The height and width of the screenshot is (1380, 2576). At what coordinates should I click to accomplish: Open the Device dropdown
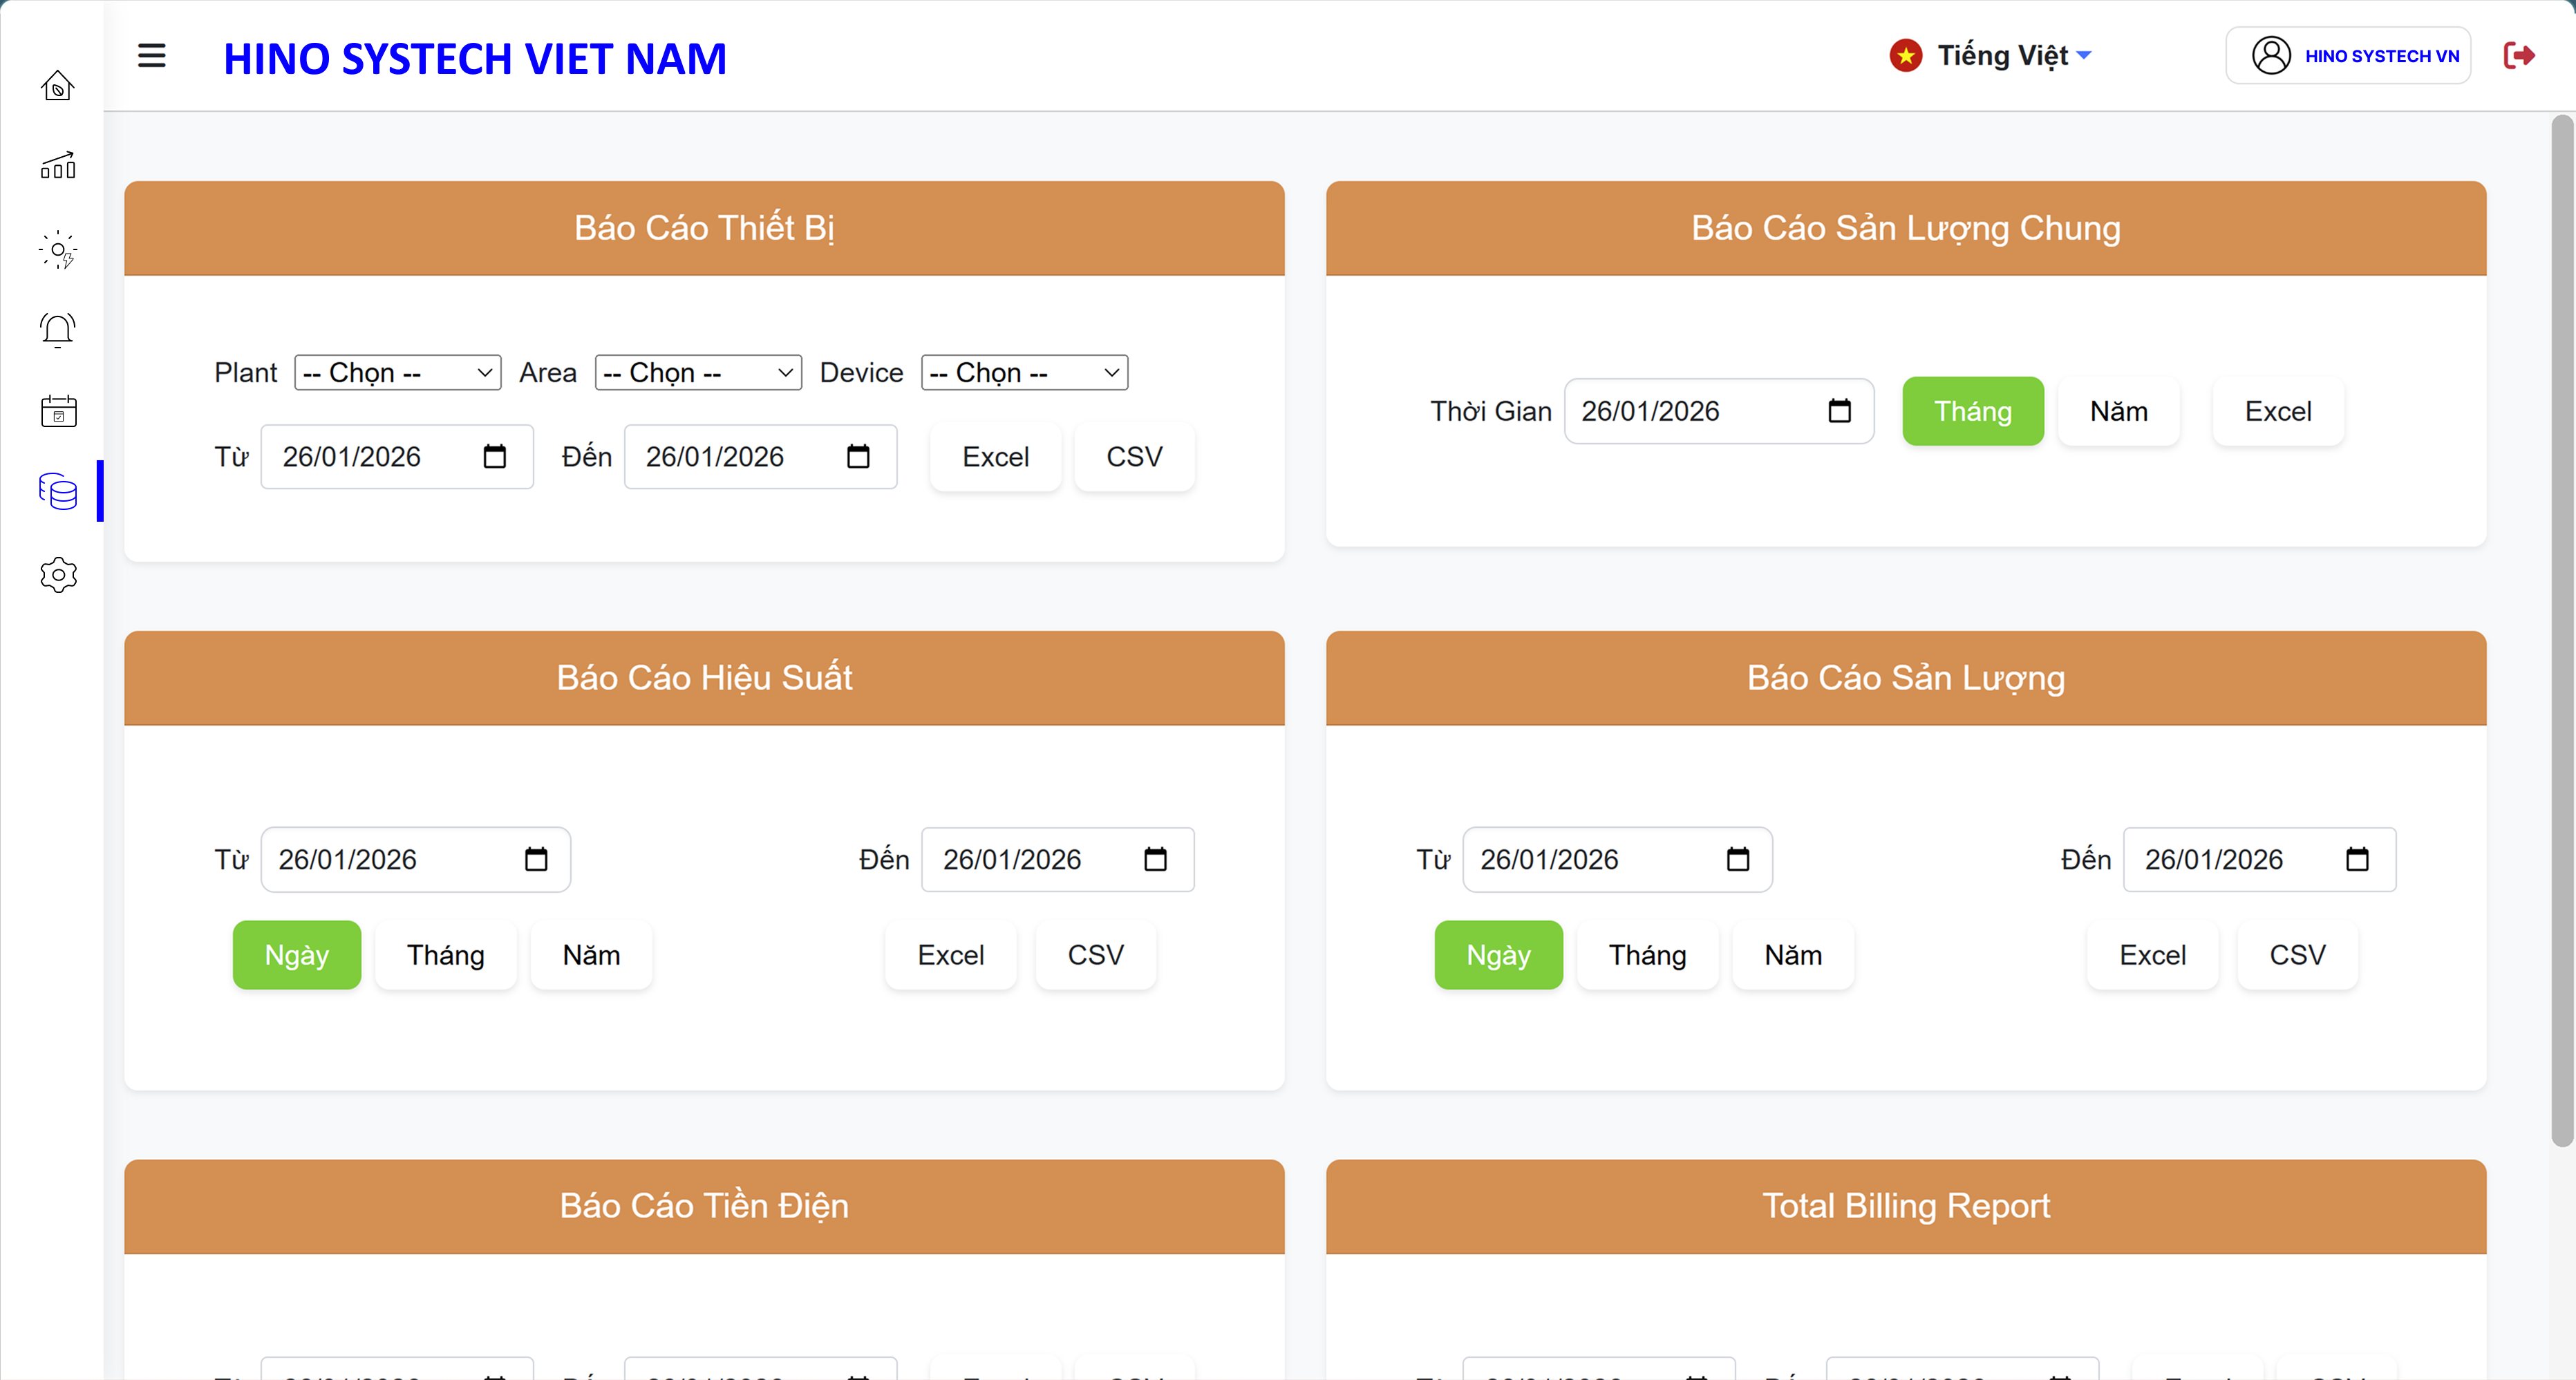(x=1024, y=373)
